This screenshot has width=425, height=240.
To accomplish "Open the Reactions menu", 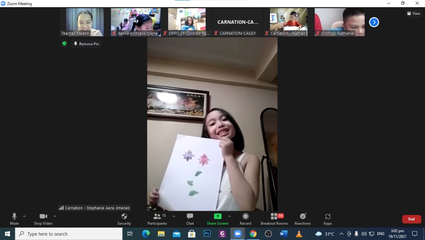I will pos(302,219).
